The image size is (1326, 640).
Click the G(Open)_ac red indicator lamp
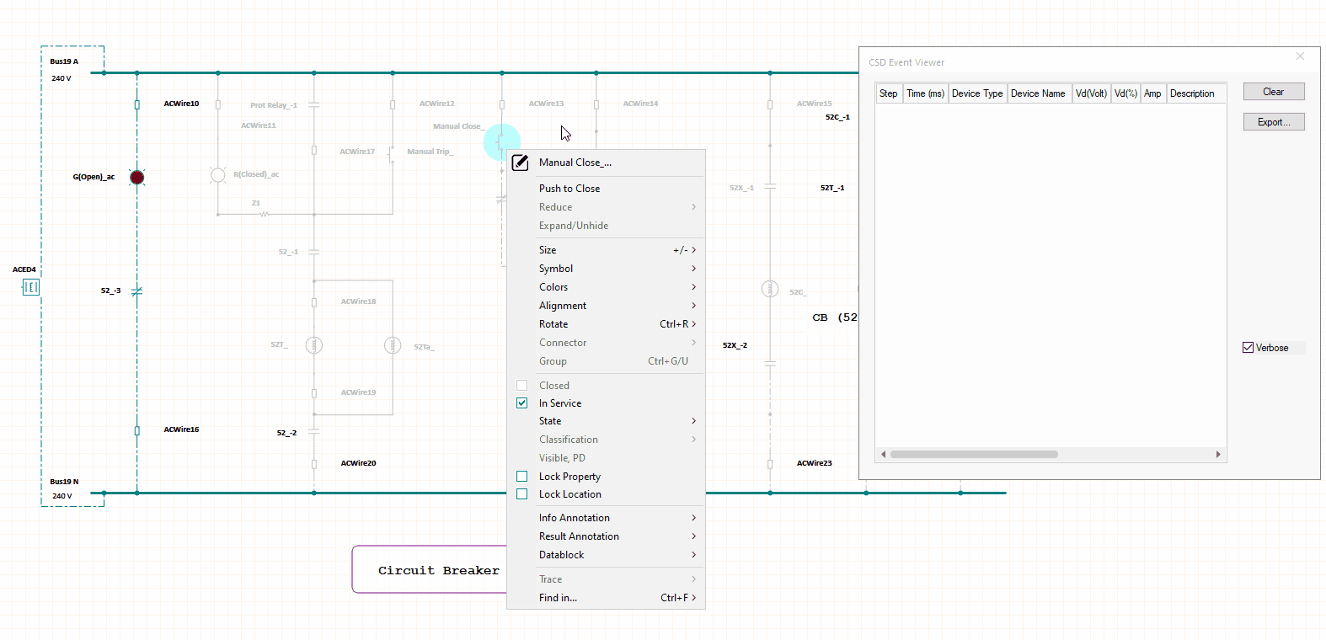coord(136,177)
